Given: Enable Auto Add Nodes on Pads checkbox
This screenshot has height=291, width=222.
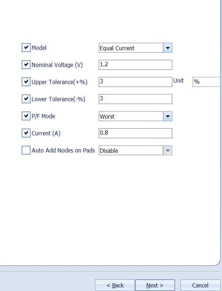Looking at the screenshot, I should (26, 150).
